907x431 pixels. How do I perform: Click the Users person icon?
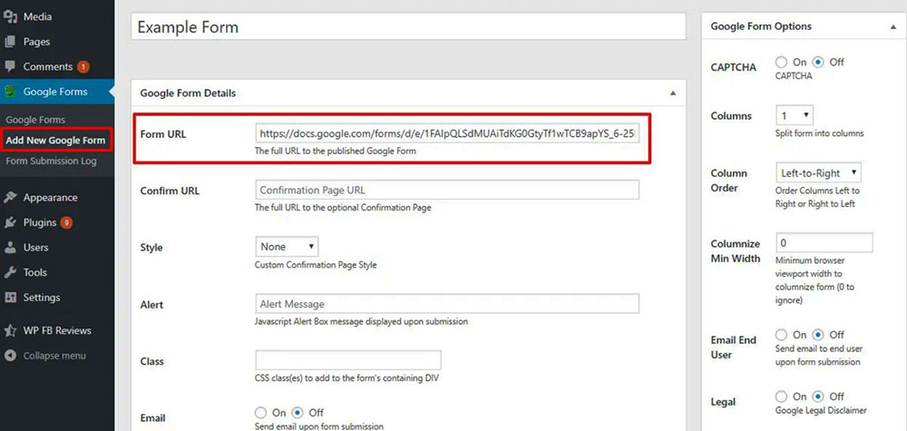point(11,248)
